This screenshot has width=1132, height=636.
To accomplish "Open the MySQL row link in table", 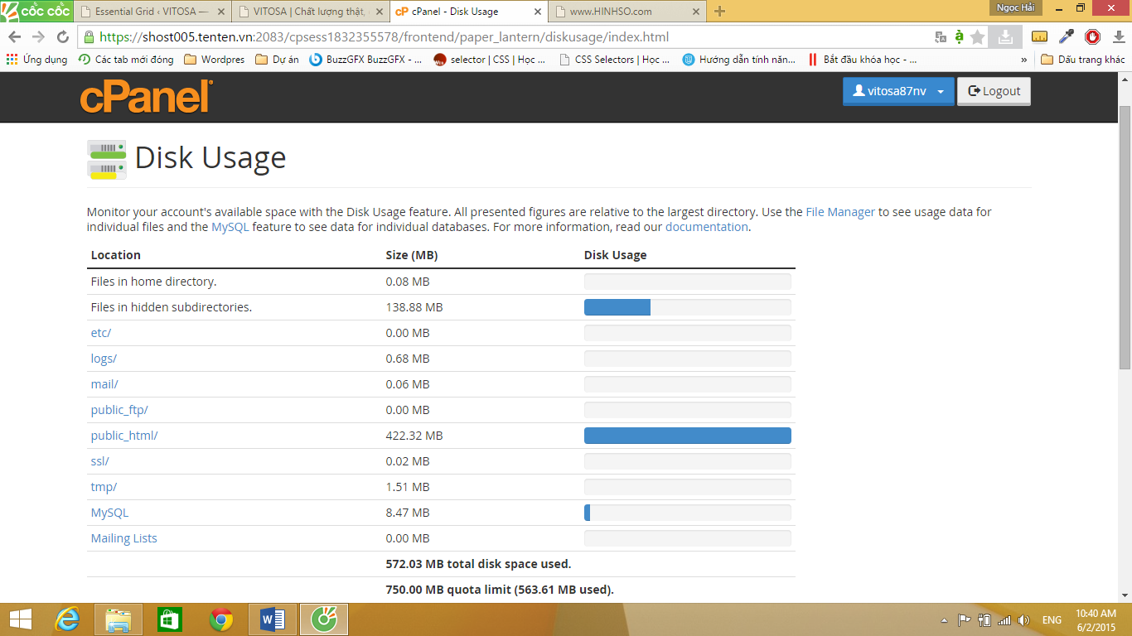I will [109, 513].
